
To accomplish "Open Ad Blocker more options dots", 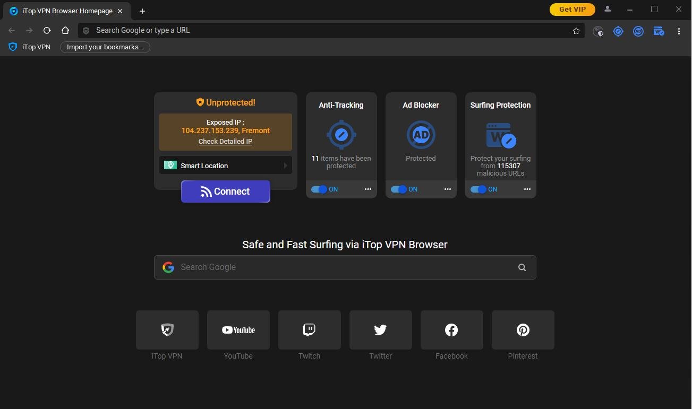I will pos(447,189).
